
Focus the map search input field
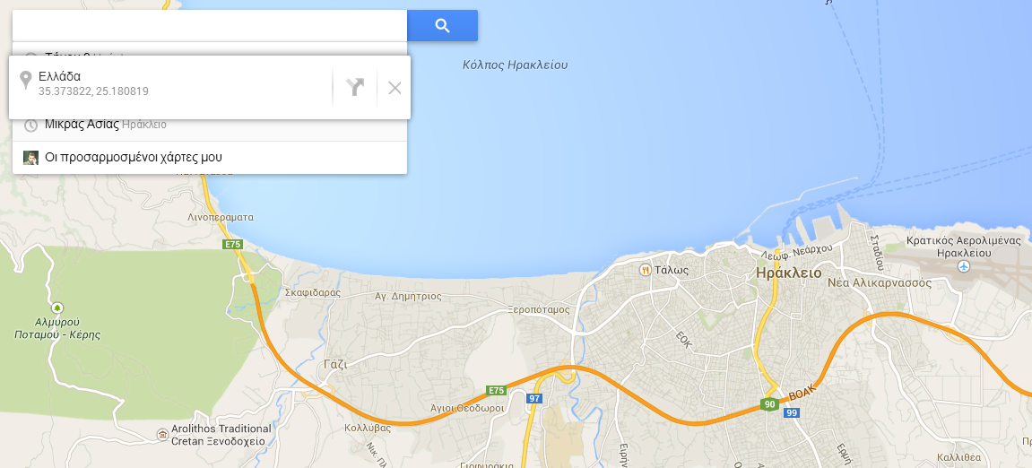[210, 26]
